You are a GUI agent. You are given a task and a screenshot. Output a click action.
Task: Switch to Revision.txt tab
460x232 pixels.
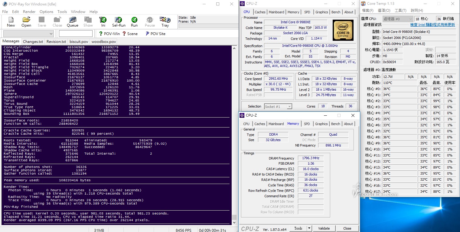[56, 41]
